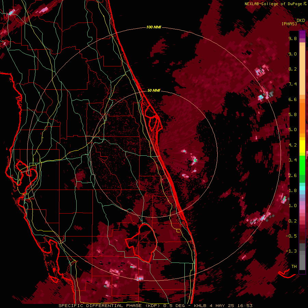Screen dimensions: 308x308
Task: Click the [PHAS] legend heading
Action: (x=289, y=24)
